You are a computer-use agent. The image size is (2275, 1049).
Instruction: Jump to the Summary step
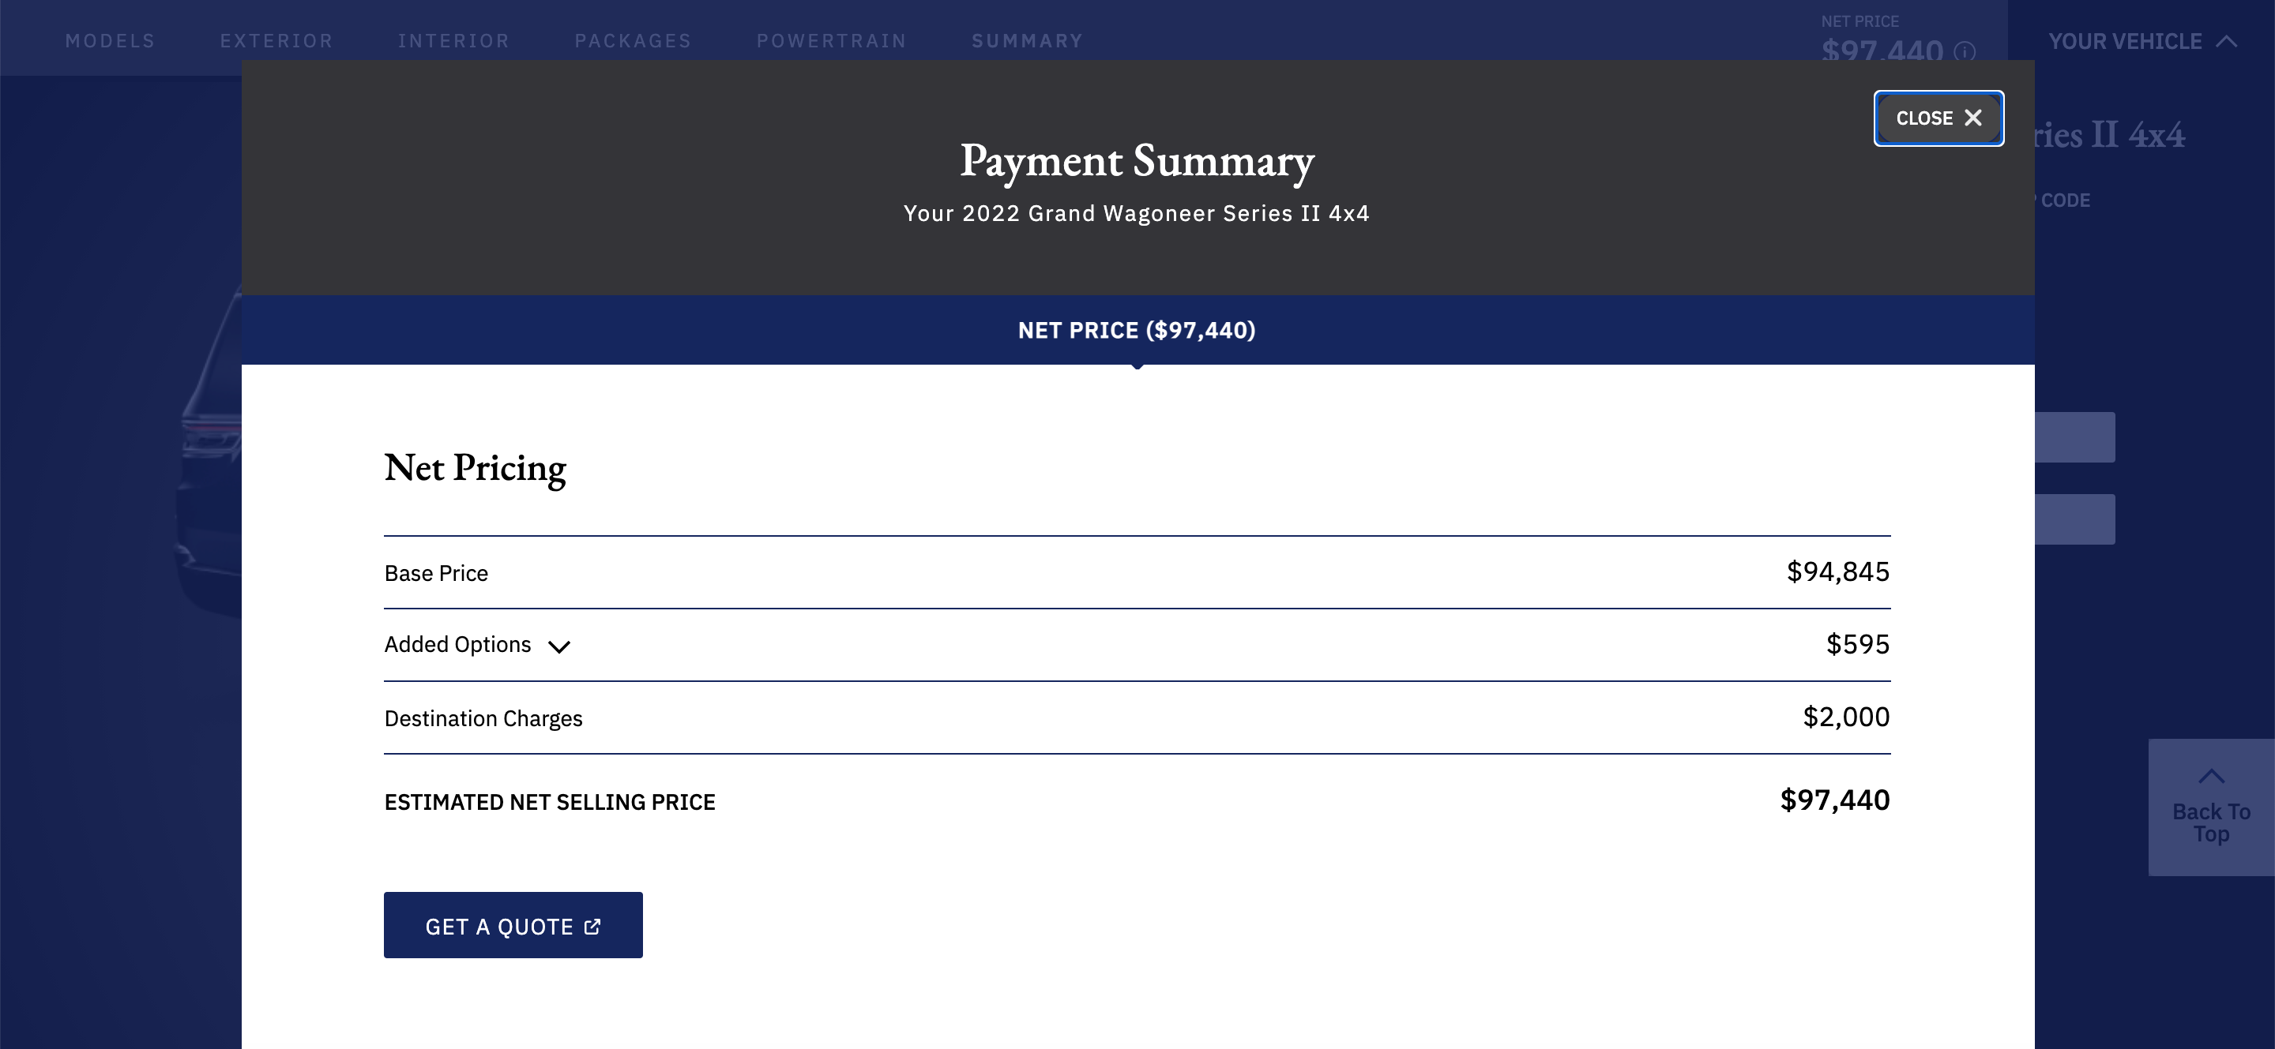tap(1027, 40)
